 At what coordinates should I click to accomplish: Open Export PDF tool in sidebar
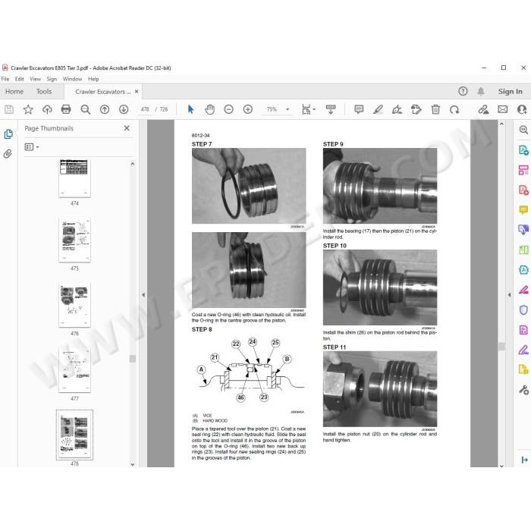pos(523,149)
